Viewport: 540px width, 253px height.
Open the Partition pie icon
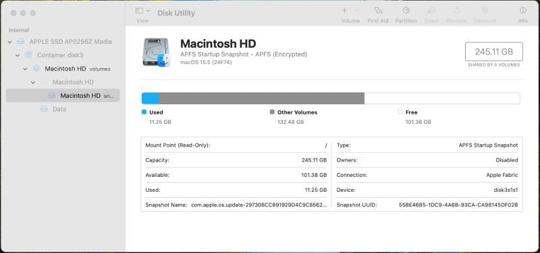pos(406,11)
